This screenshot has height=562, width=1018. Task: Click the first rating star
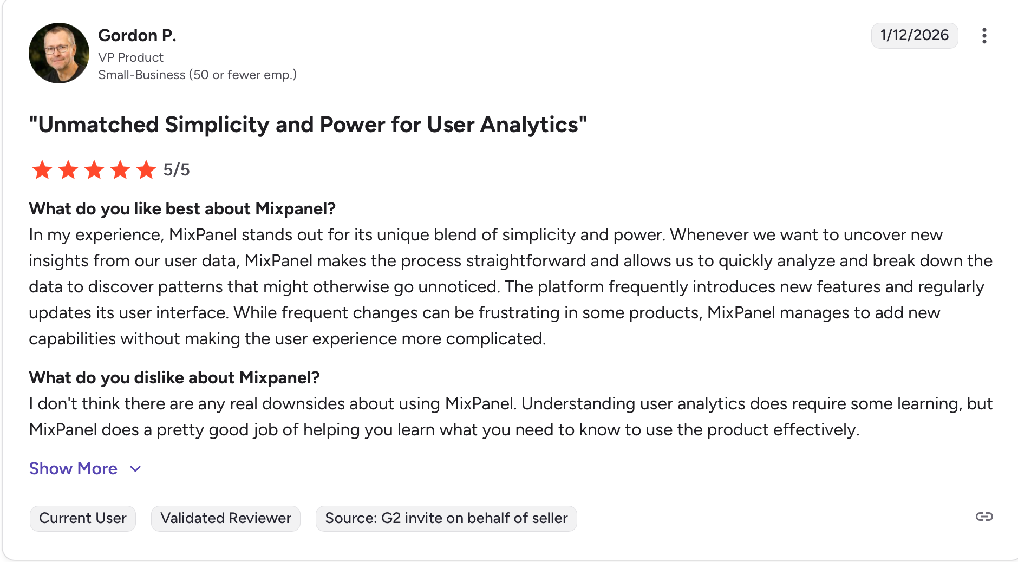click(42, 170)
